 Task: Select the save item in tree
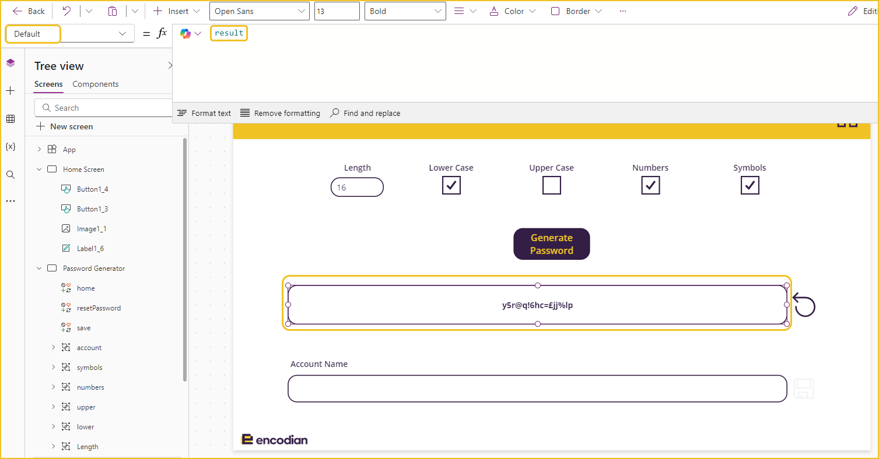(x=83, y=328)
